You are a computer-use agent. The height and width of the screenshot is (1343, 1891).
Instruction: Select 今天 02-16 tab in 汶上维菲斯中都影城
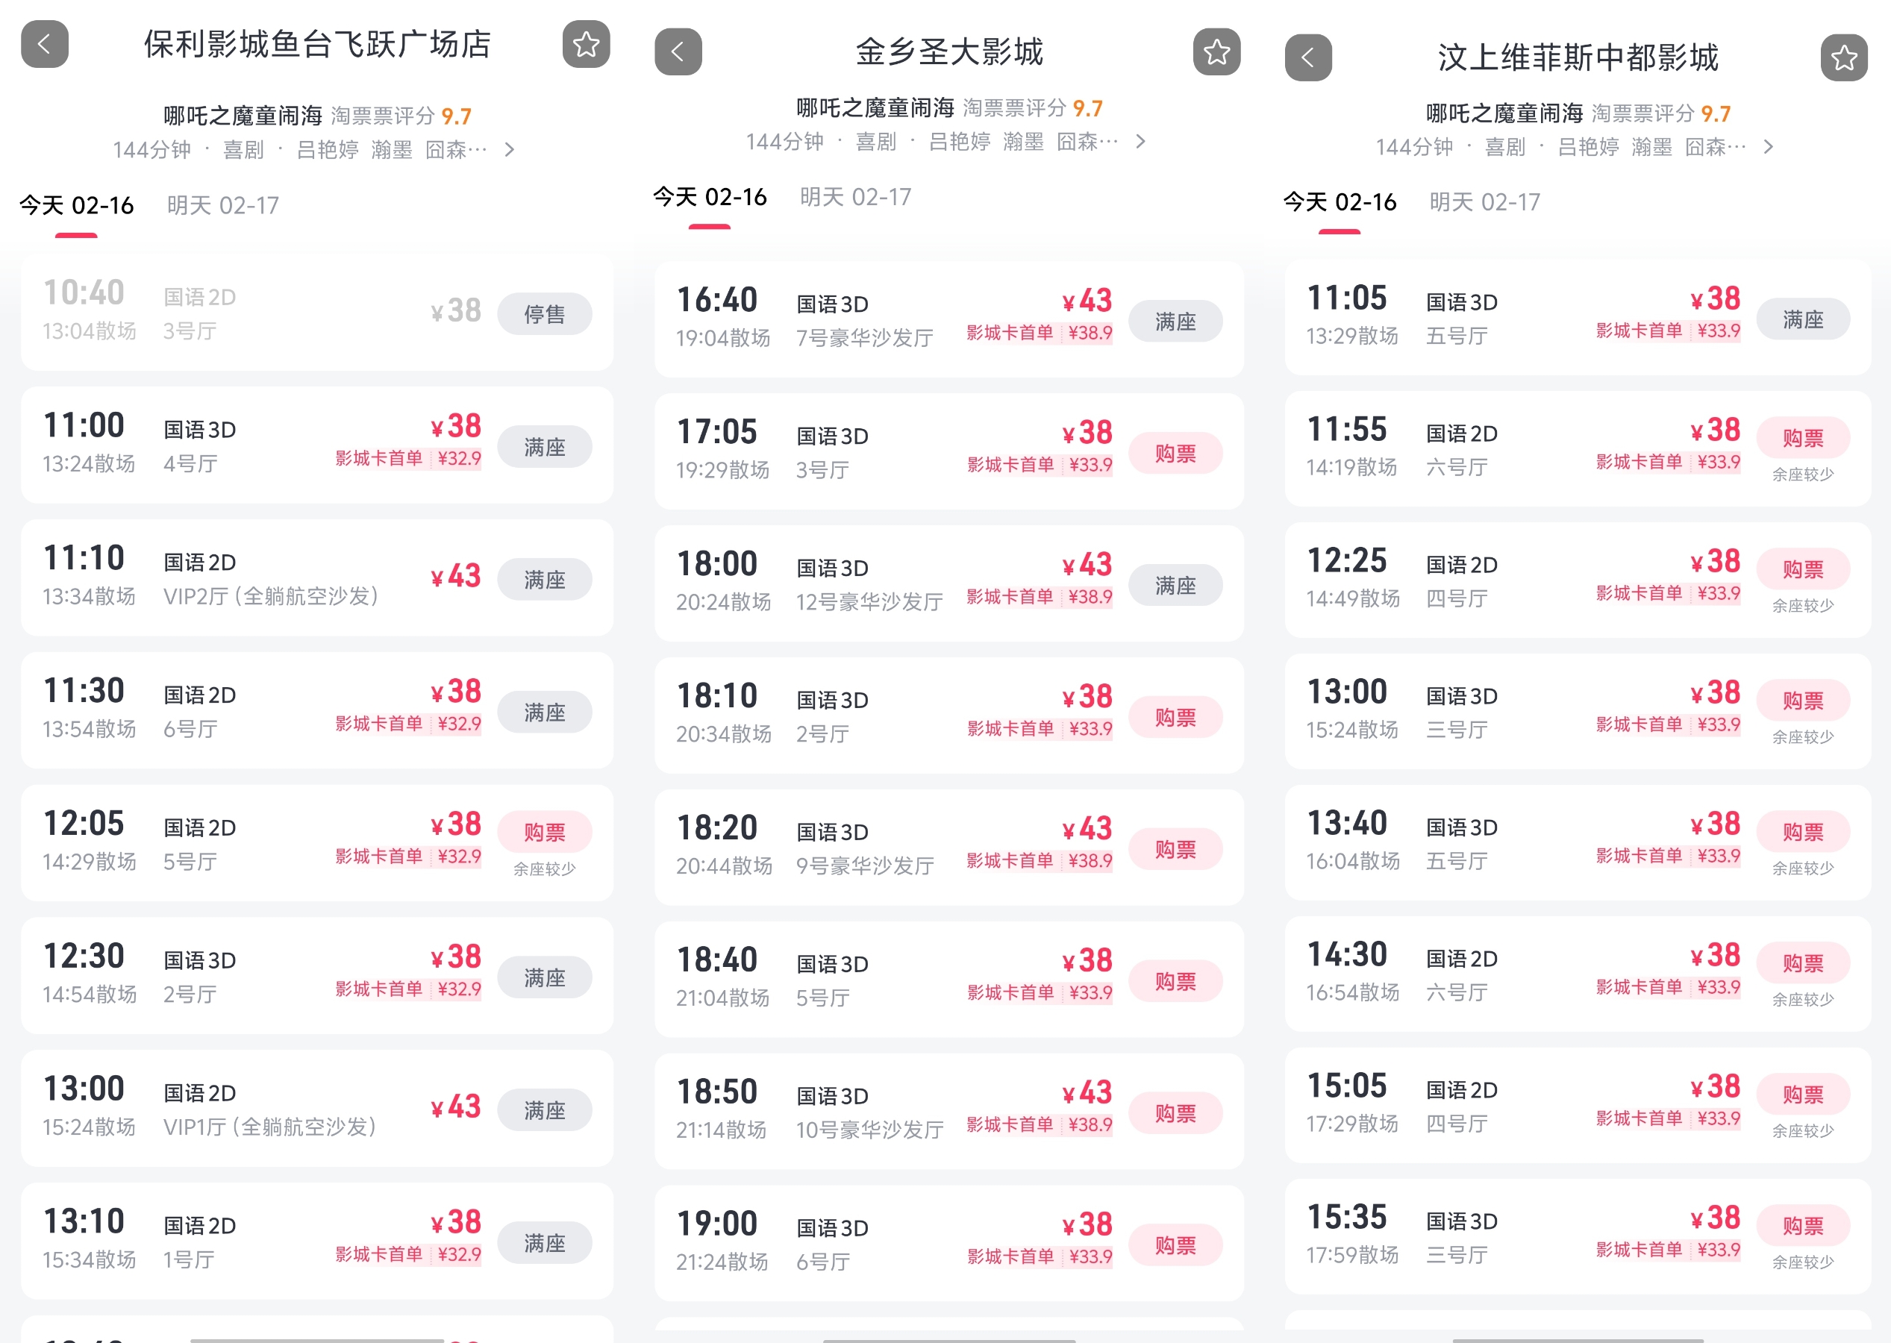click(1340, 201)
